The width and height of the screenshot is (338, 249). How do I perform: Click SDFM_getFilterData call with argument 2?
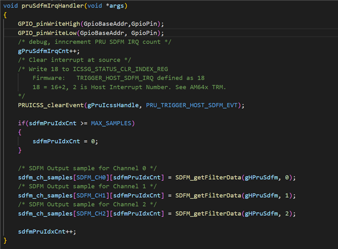coord(236,214)
